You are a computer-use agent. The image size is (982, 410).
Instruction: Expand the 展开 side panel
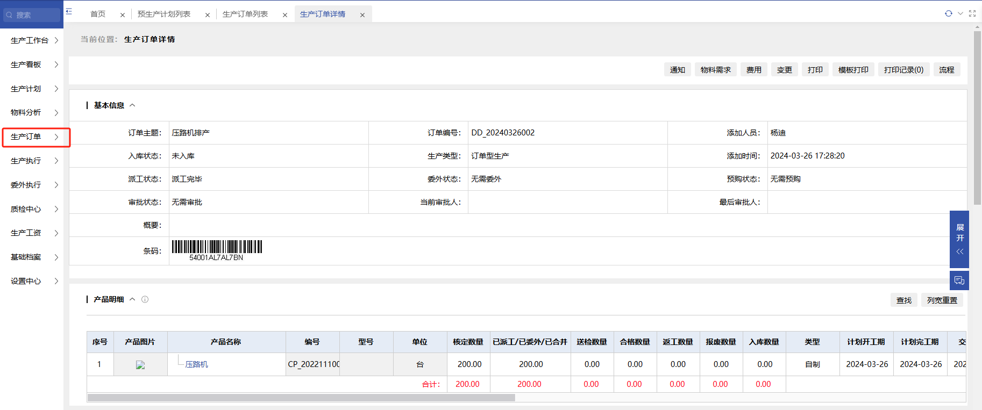[959, 239]
